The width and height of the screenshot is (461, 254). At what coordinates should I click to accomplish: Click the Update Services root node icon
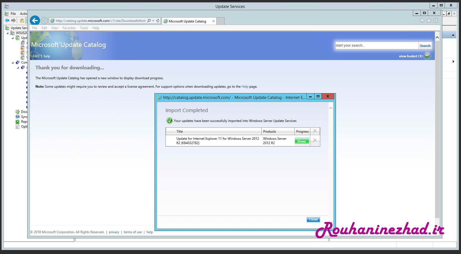(x=7, y=28)
